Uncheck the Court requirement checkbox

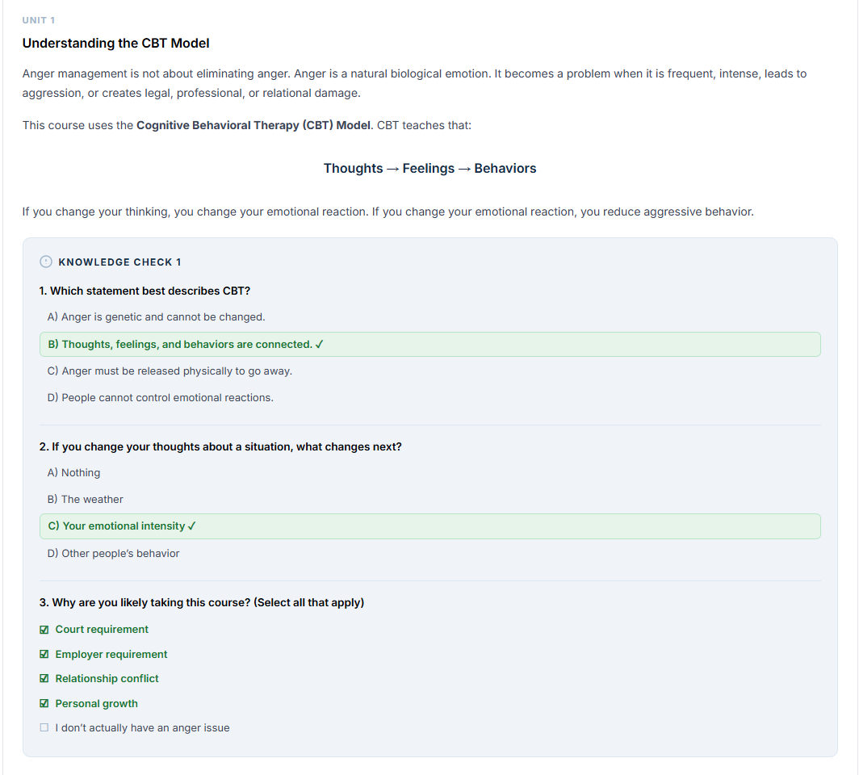[44, 630]
